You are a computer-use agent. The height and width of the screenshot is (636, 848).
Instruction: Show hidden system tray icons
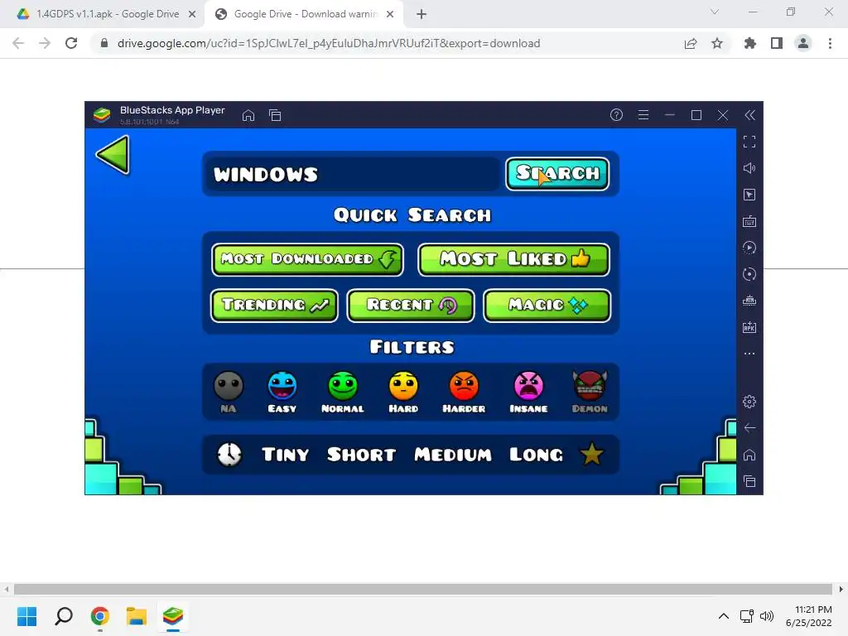(x=724, y=616)
